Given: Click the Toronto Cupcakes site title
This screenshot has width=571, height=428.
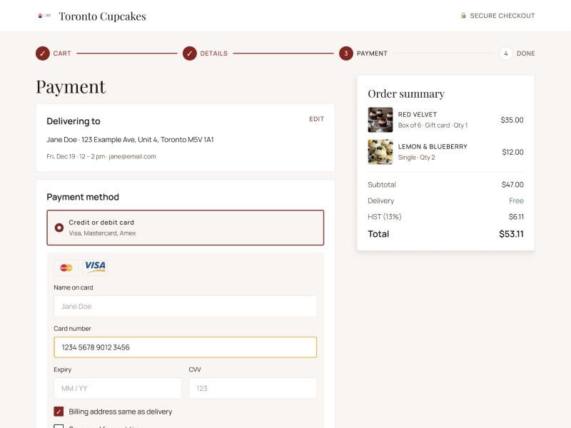Looking at the screenshot, I should coord(102,16).
